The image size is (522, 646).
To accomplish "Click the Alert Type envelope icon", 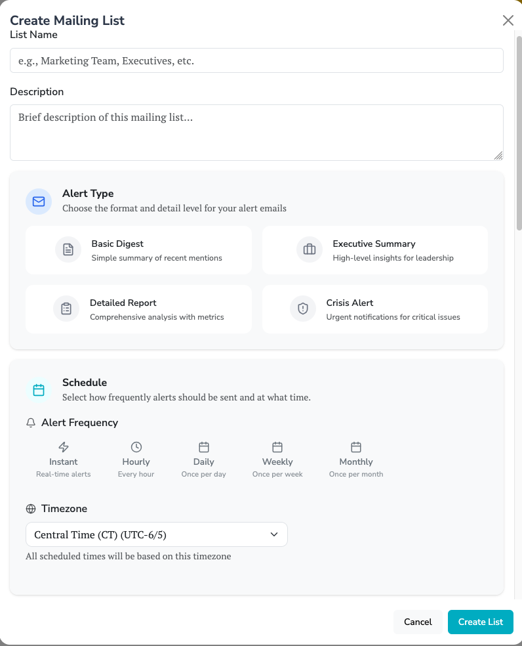I will pos(39,201).
